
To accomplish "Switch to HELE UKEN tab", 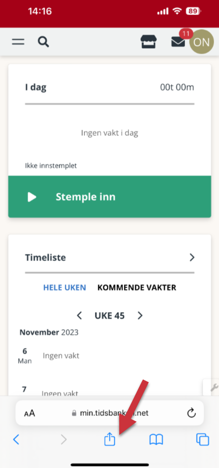I will click(65, 288).
